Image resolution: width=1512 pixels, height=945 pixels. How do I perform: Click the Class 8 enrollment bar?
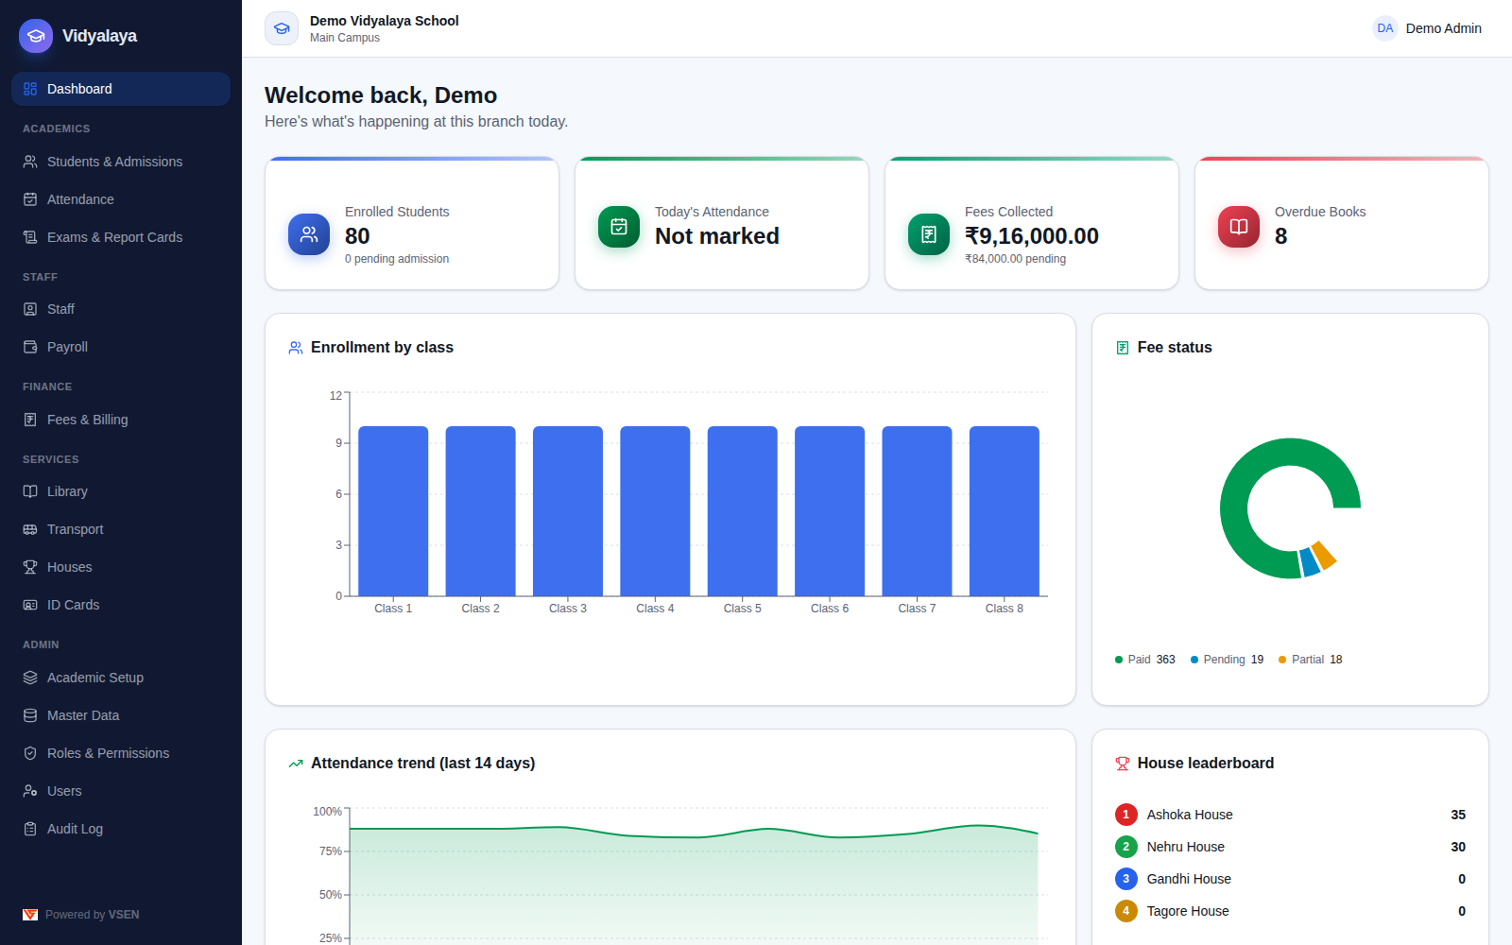click(x=1005, y=511)
